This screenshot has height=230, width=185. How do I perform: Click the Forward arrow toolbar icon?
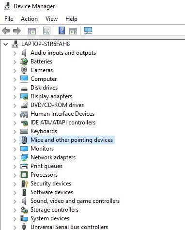pos(17,31)
